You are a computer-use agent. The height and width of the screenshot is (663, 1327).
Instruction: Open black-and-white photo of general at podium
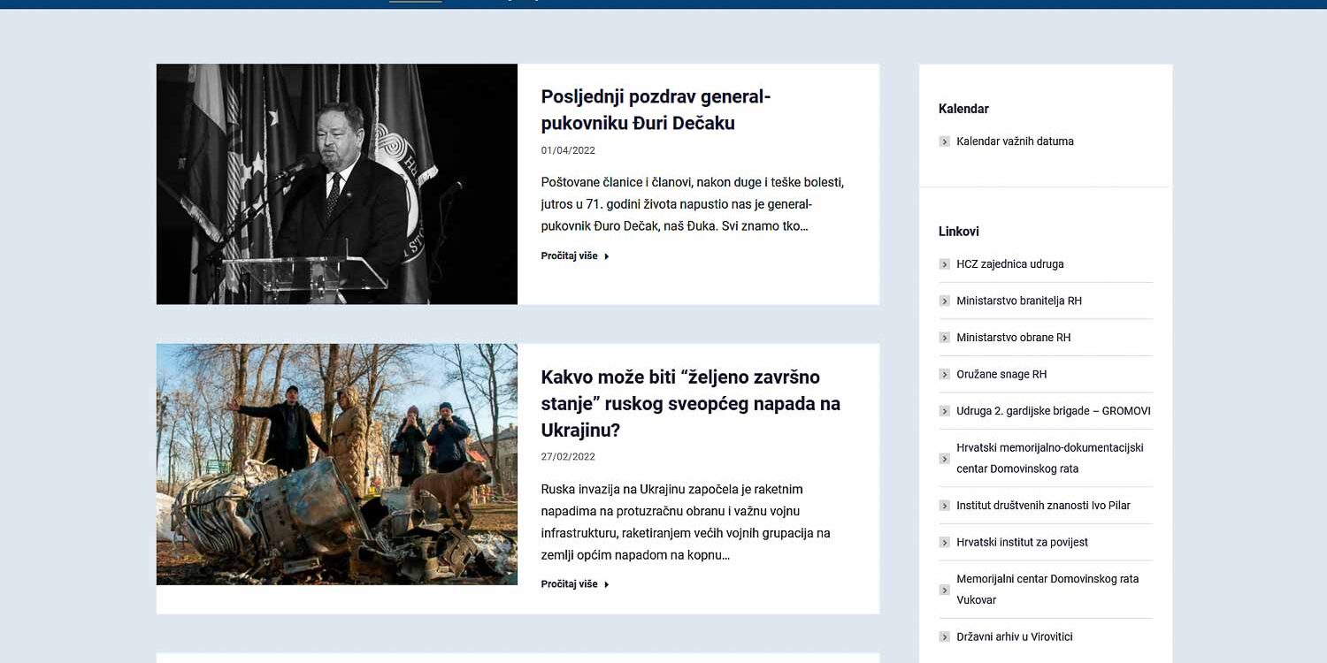point(336,184)
